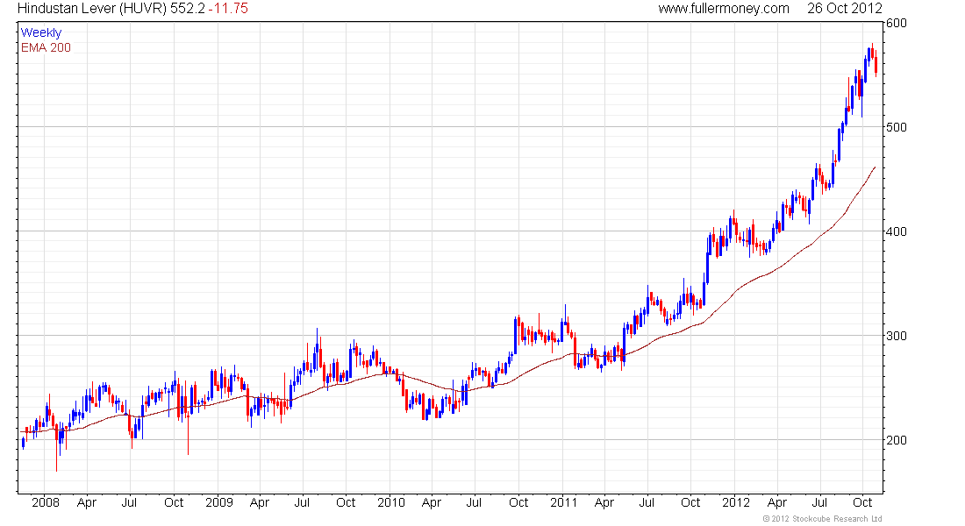Click the EMA 200 legend label

46,47
